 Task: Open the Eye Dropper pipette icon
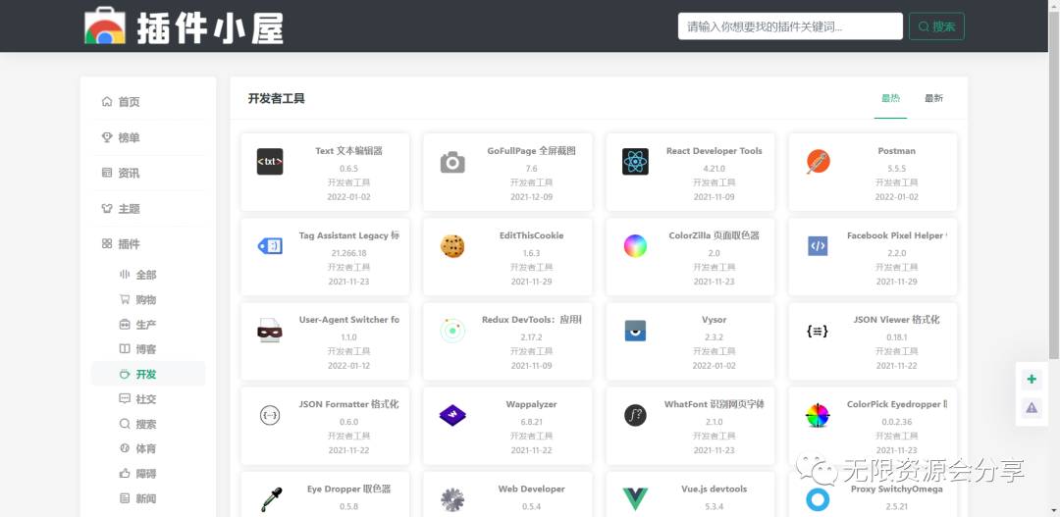[270, 499]
